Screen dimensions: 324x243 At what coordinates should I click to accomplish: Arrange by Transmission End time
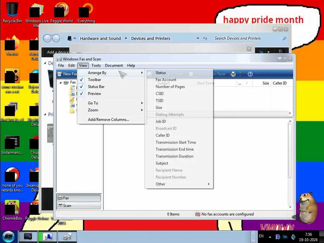[x=179, y=149]
